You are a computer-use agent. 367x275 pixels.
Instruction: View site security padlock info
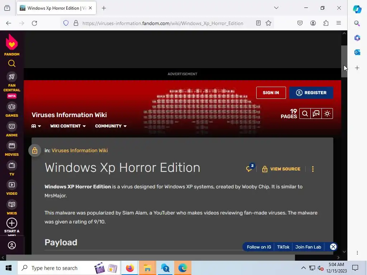coord(76,23)
